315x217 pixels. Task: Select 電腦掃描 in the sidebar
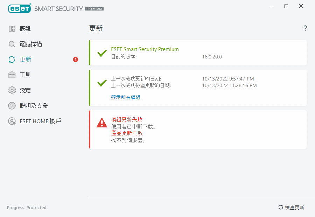point(31,44)
